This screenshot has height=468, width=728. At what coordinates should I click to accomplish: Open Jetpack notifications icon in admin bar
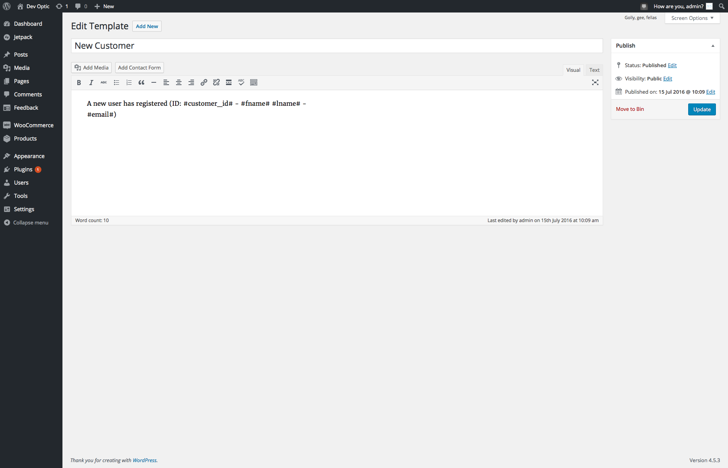click(644, 6)
